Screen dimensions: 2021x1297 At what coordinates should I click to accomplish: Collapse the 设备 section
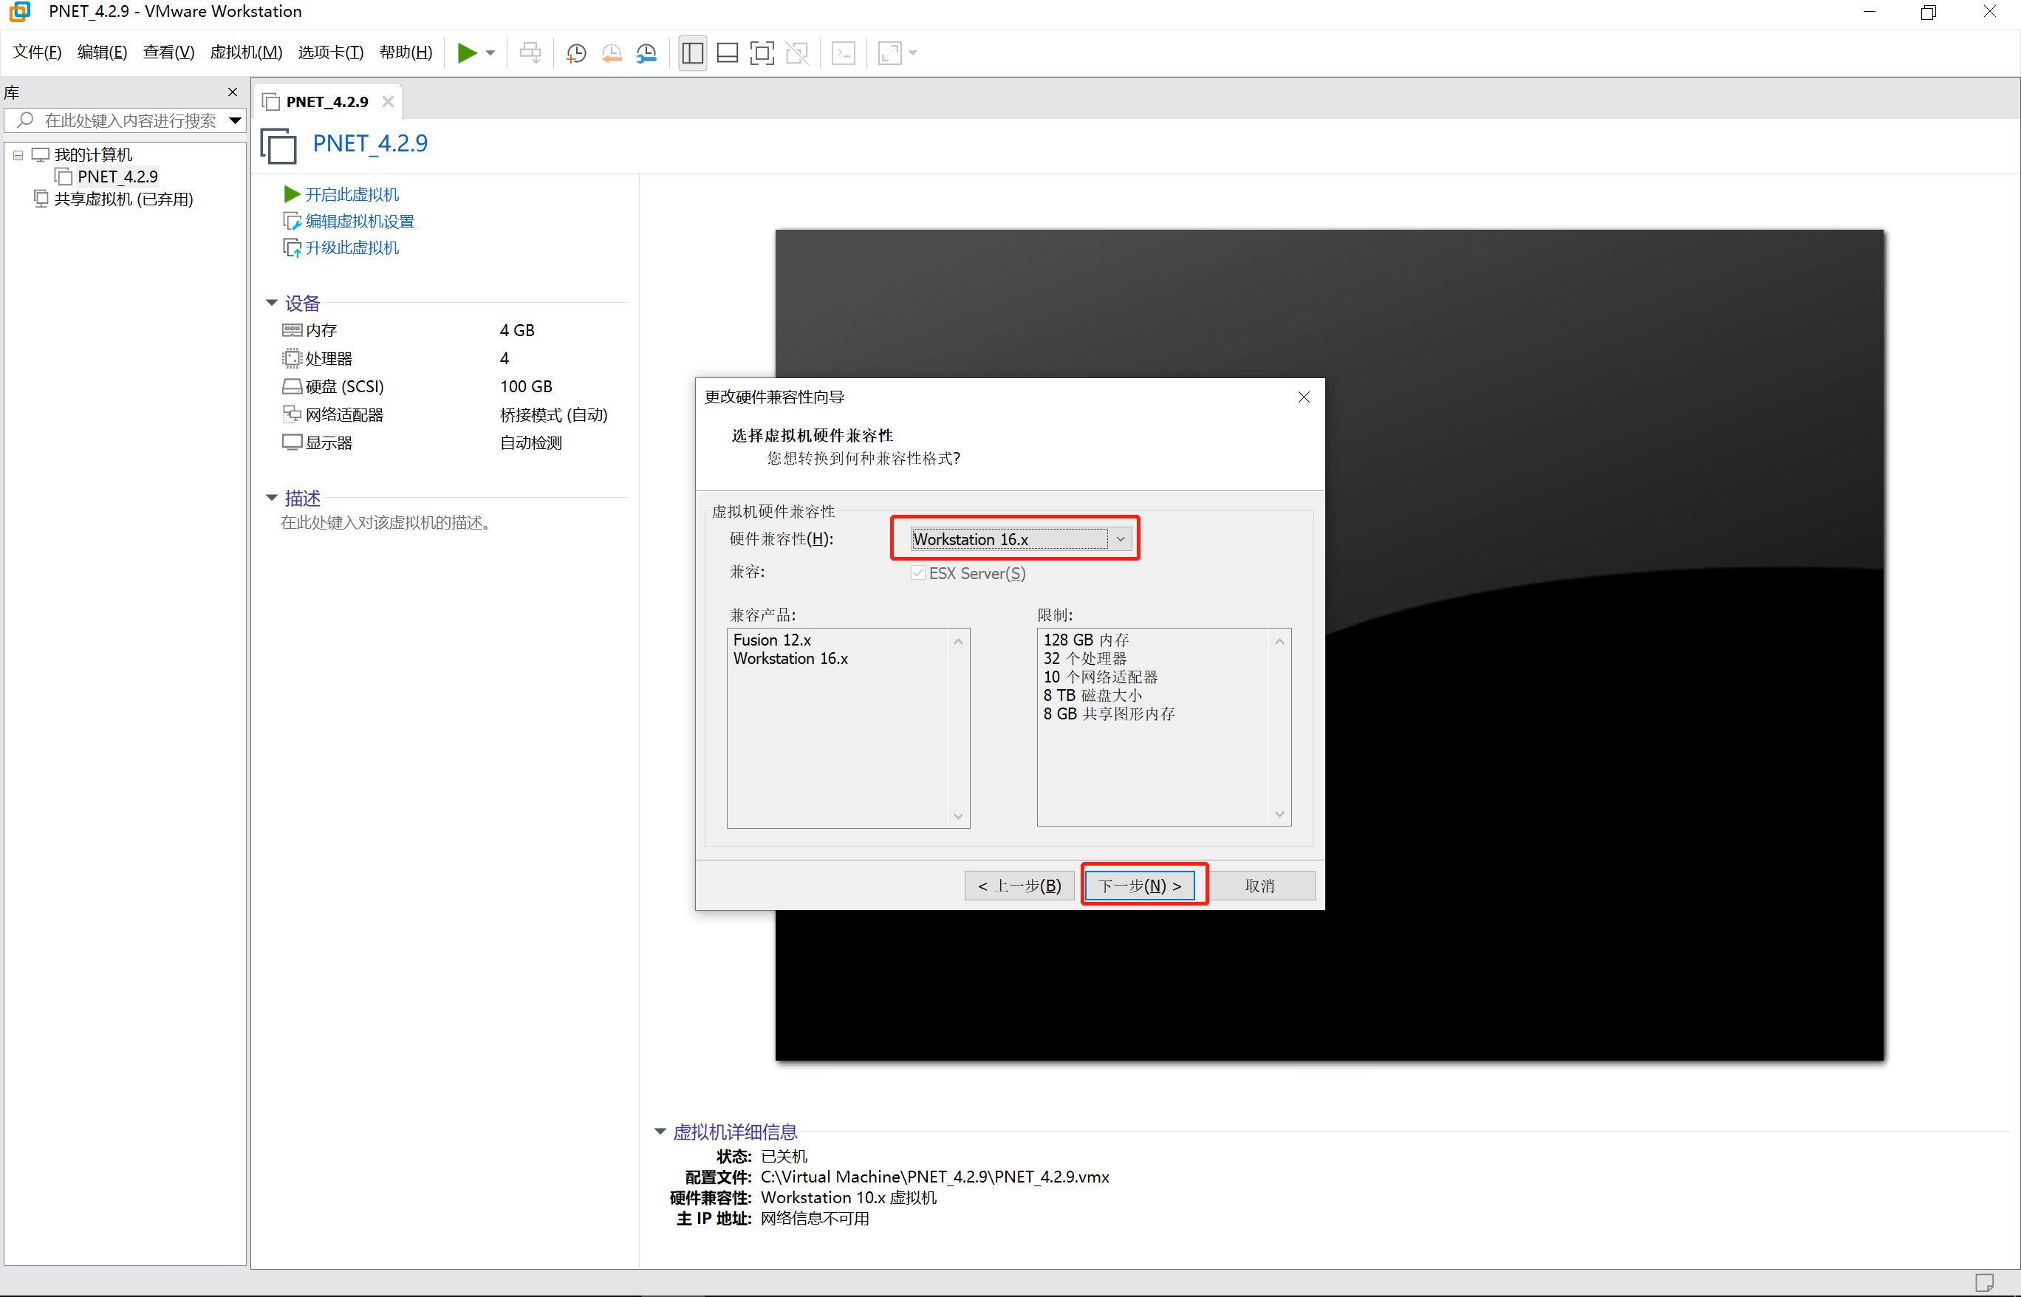tap(272, 302)
